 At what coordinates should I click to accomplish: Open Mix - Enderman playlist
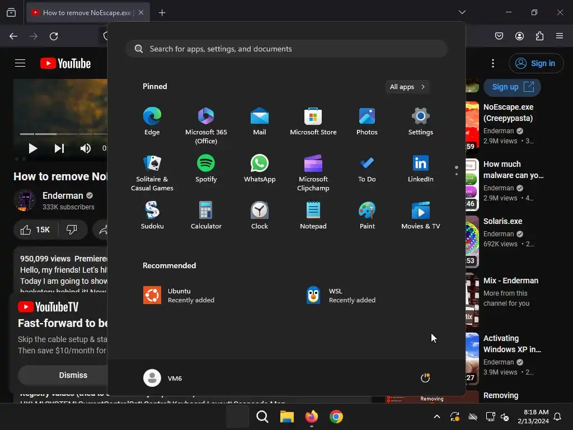pyautogui.click(x=511, y=281)
